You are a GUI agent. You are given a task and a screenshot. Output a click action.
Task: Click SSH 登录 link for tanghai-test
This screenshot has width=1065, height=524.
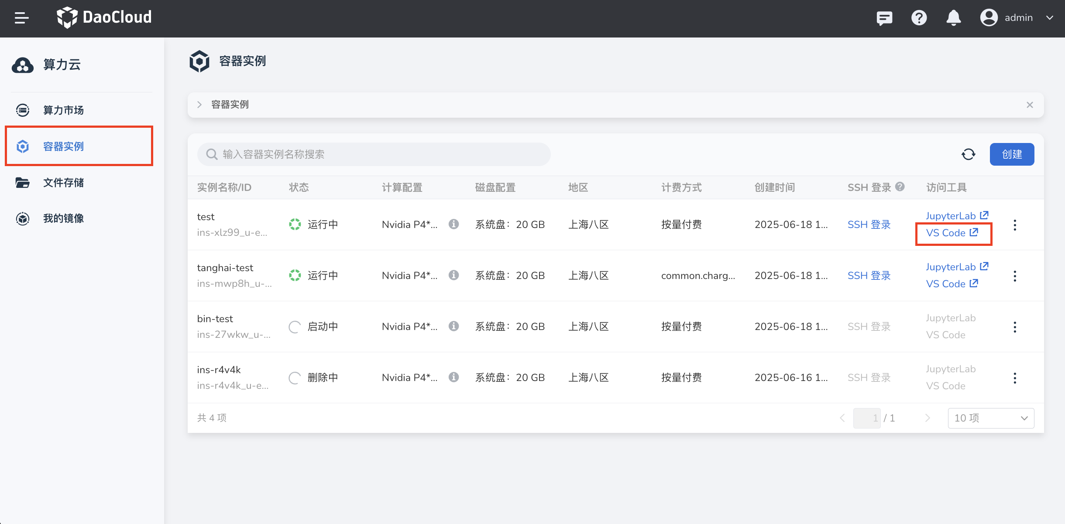coord(869,276)
